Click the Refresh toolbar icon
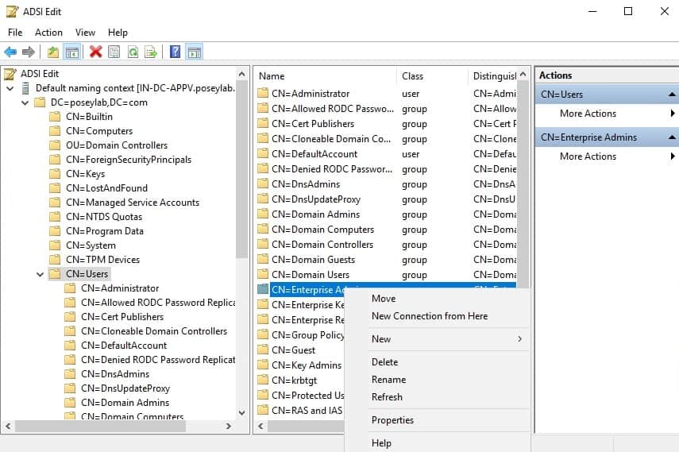The image size is (679, 452). 133,52
